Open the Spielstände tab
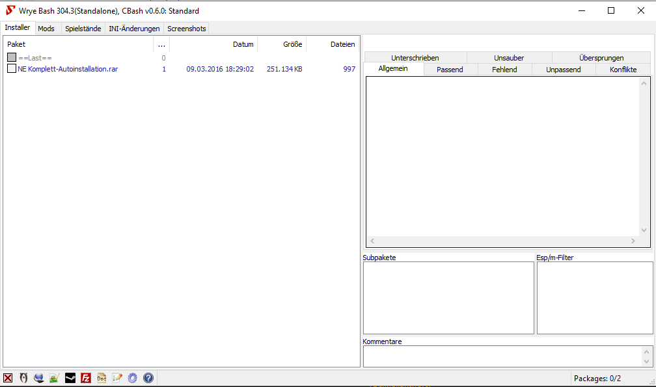This screenshot has height=387, width=656. pos(83,29)
